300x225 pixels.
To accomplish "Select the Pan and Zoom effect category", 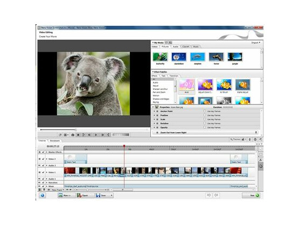I will 159,93.
